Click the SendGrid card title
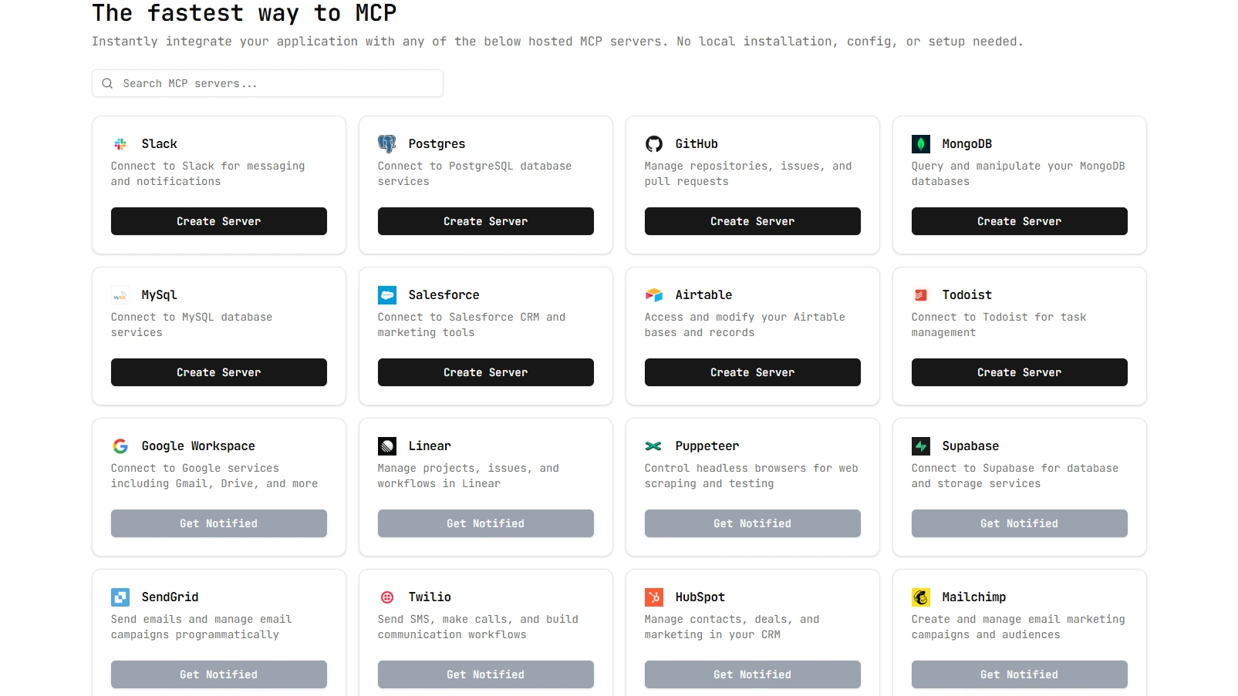This screenshot has height=696, width=1238. tap(170, 597)
